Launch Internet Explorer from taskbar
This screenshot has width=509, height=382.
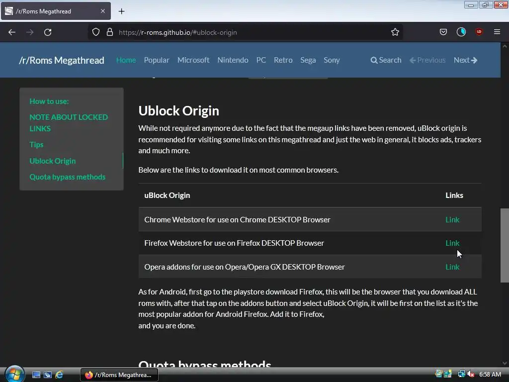point(59,375)
